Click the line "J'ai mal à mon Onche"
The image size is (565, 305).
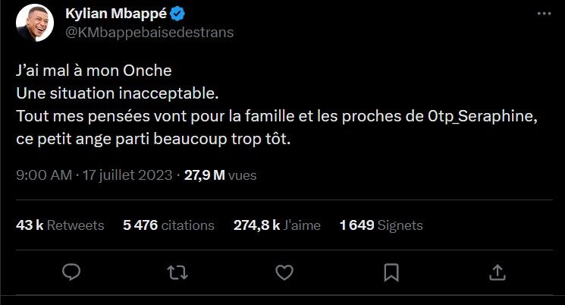point(94,71)
